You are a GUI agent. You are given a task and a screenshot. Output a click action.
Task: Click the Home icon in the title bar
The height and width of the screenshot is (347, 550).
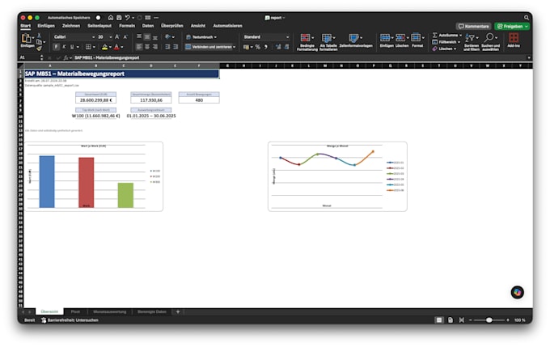[x=111, y=18]
